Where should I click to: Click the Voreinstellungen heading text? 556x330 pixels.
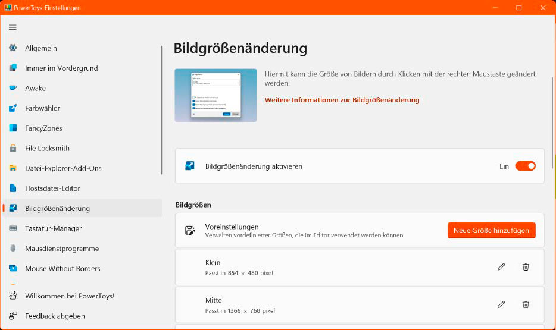tap(232, 227)
